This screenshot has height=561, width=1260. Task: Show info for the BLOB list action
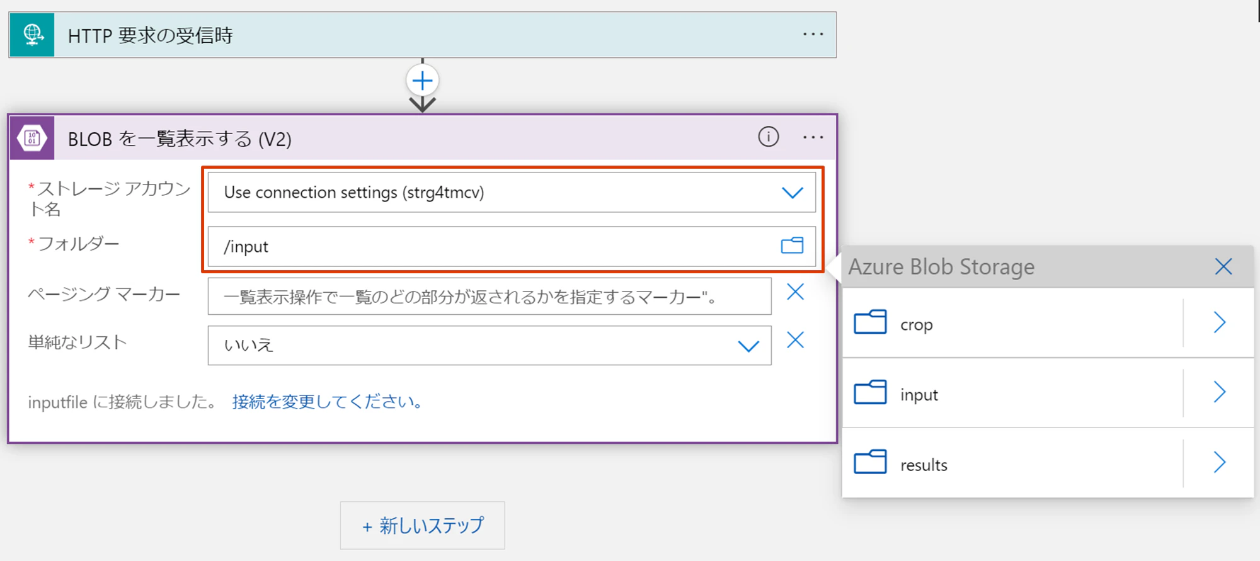coord(768,137)
